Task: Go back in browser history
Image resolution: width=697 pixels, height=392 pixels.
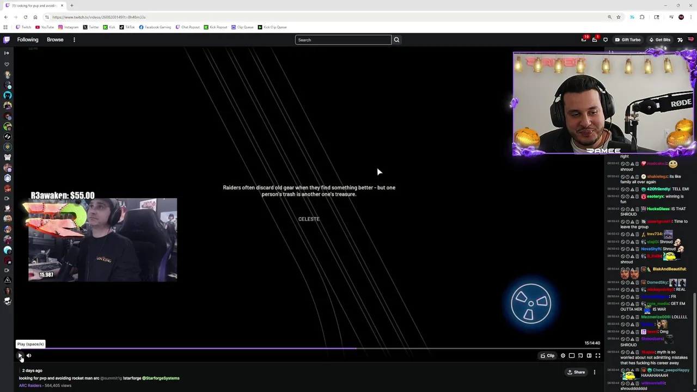Action: click(x=6, y=17)
